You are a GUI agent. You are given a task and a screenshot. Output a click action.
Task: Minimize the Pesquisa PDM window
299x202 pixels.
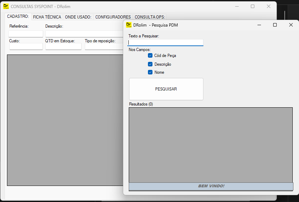(x=259, y=25)
